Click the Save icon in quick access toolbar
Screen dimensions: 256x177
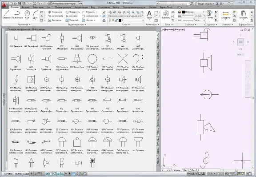pyautogui.click(x=20, y=4)
